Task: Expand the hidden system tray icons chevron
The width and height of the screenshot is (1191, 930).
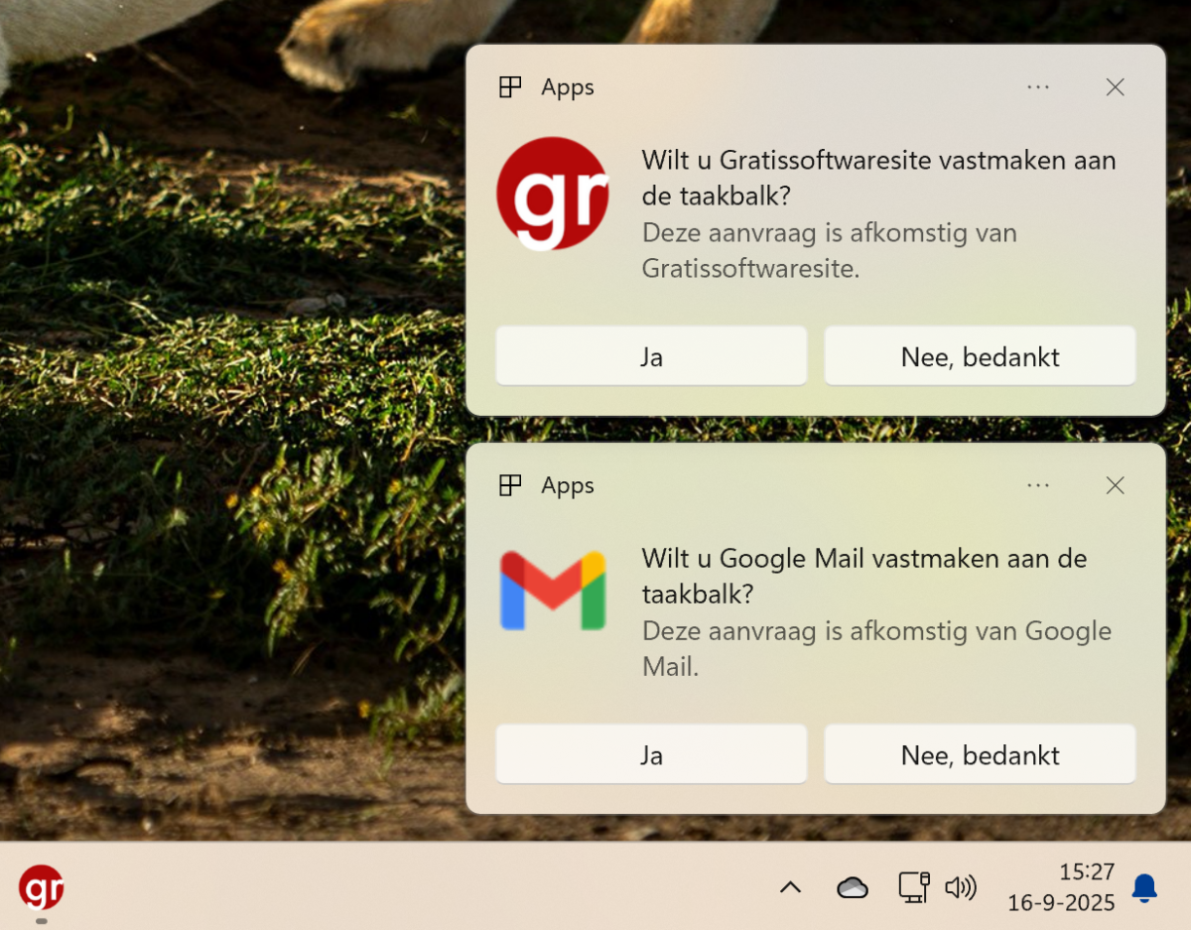Action: [x=790, y=887]
